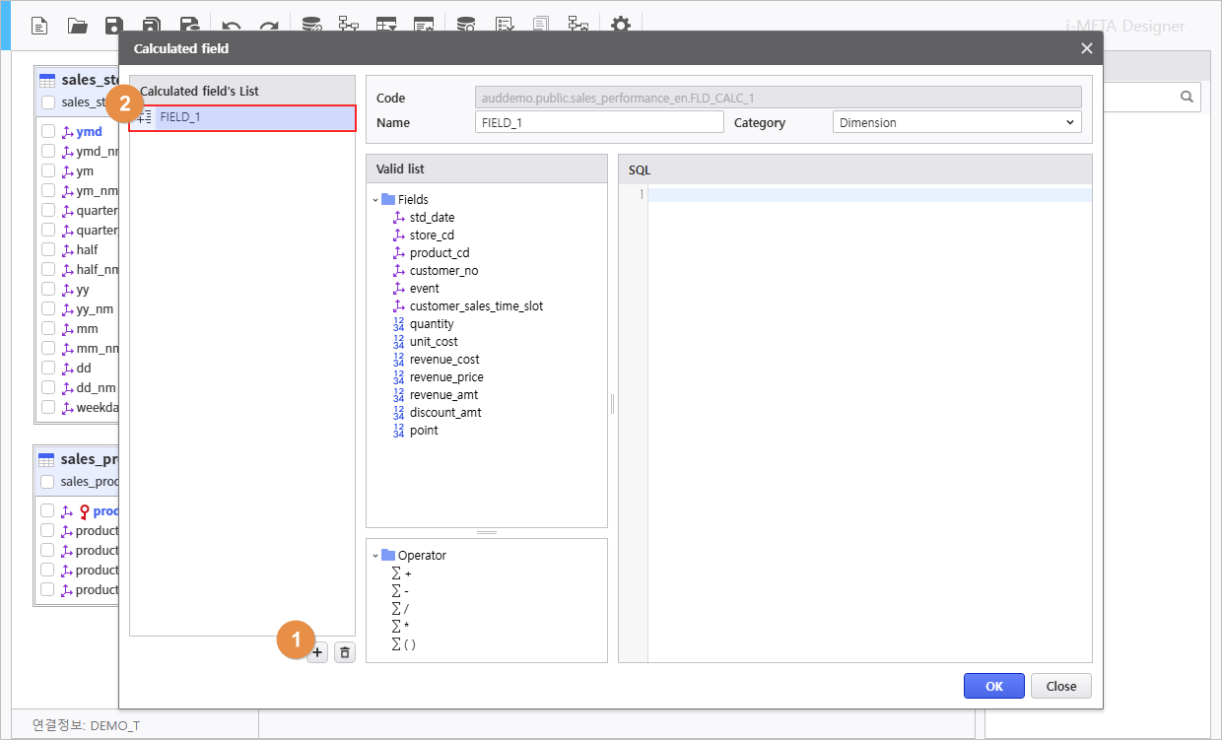This screenshot has width=1222, height=740.
Task: Select std_date field in Valid list
Action: tap(432, 217)
